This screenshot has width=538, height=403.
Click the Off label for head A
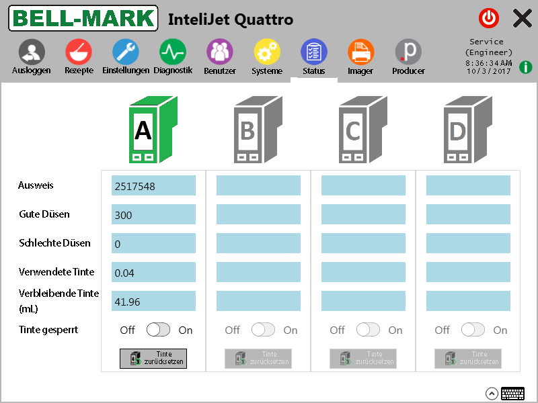tap(127, 330)
